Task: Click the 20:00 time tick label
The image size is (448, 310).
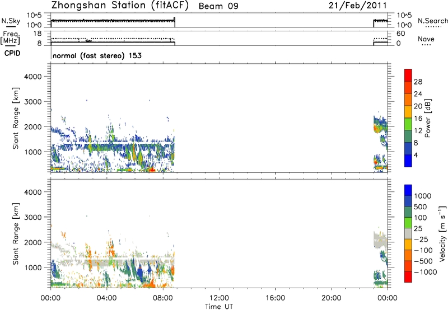Action: (x=331, y=298)
